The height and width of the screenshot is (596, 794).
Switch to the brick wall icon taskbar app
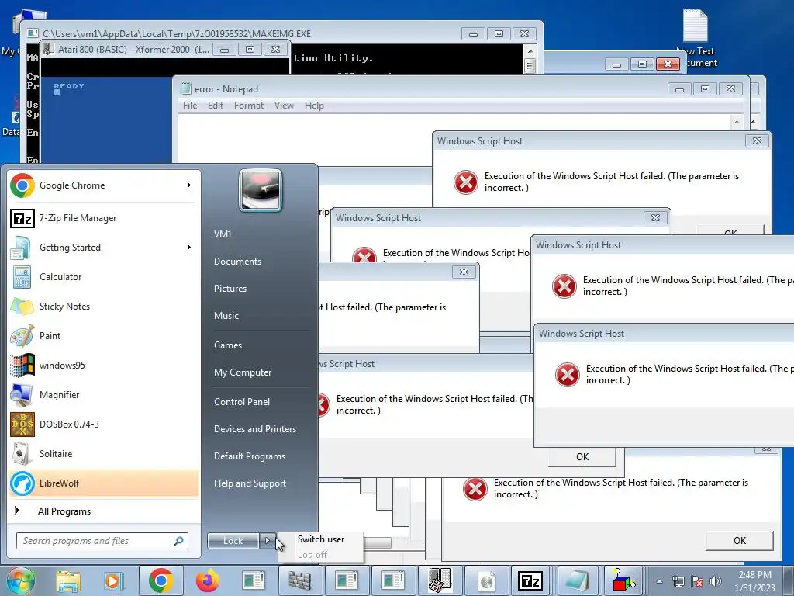(300, 580)
